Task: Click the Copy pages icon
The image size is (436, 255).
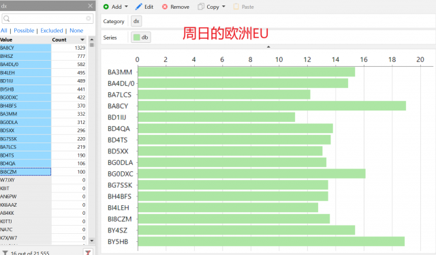Action: pyautogui.click(x=200, y=6)
